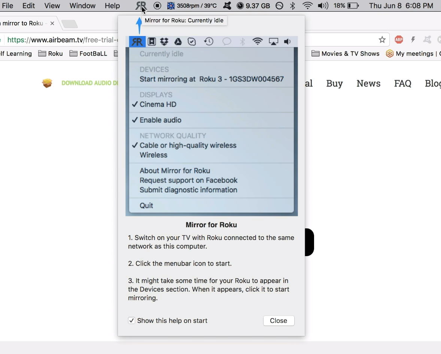Image resolution: width=441 pixels, height=354 pixels.
Task: Open the 9.37 GB memory monitor item
Action: (253, 6)
